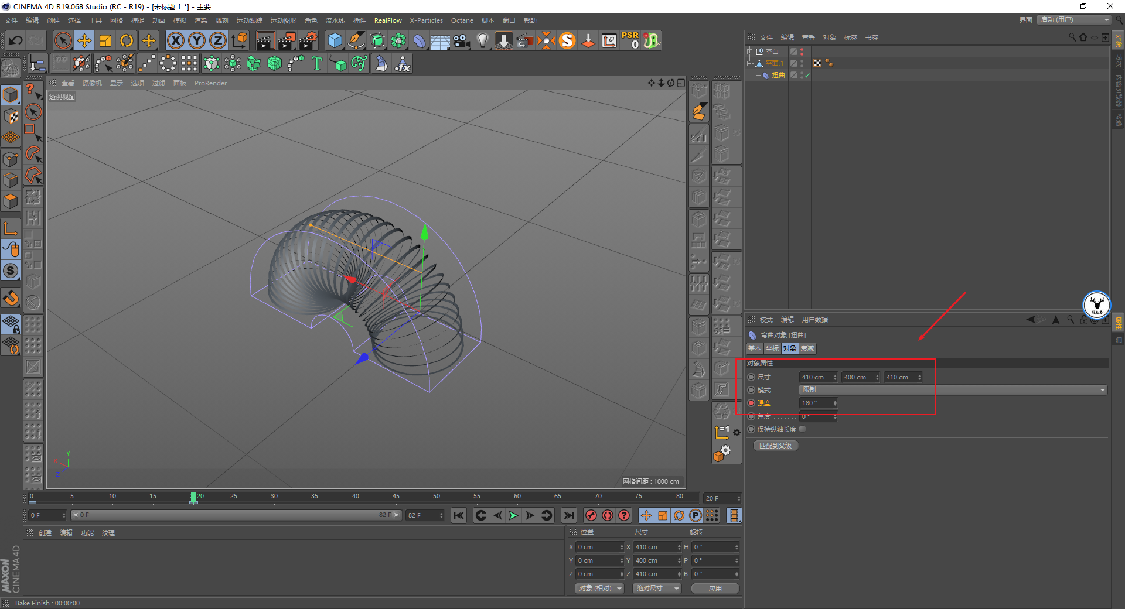
Task: Click the 应用 button in coordinates panel
Action: pos(715,588)
